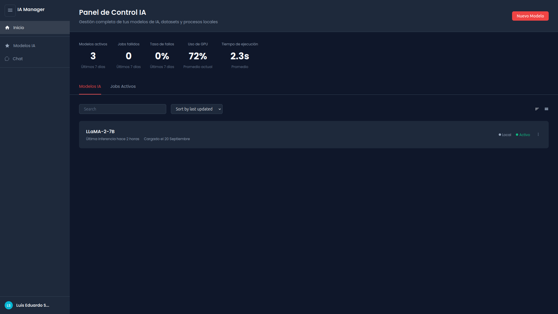This screenshot has width=558, height=314.
Task: Click the star icon beside Modelos IA
Action: [7, 46]
